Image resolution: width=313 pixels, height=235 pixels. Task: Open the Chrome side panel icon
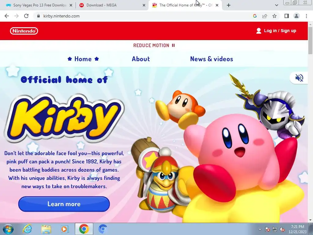click(287, 16)
